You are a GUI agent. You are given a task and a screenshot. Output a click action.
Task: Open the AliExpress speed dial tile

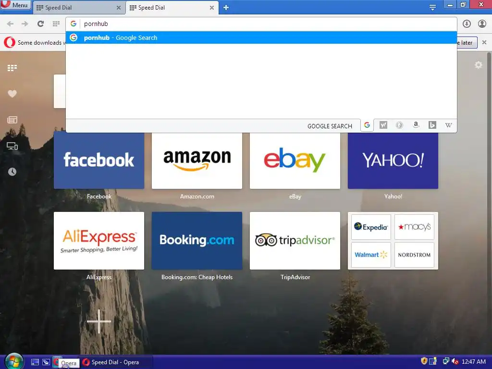point(99,241)
